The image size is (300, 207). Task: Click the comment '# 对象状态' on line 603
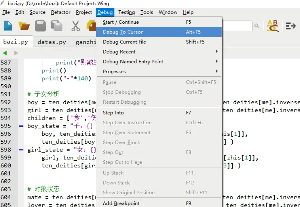point(44,189)
